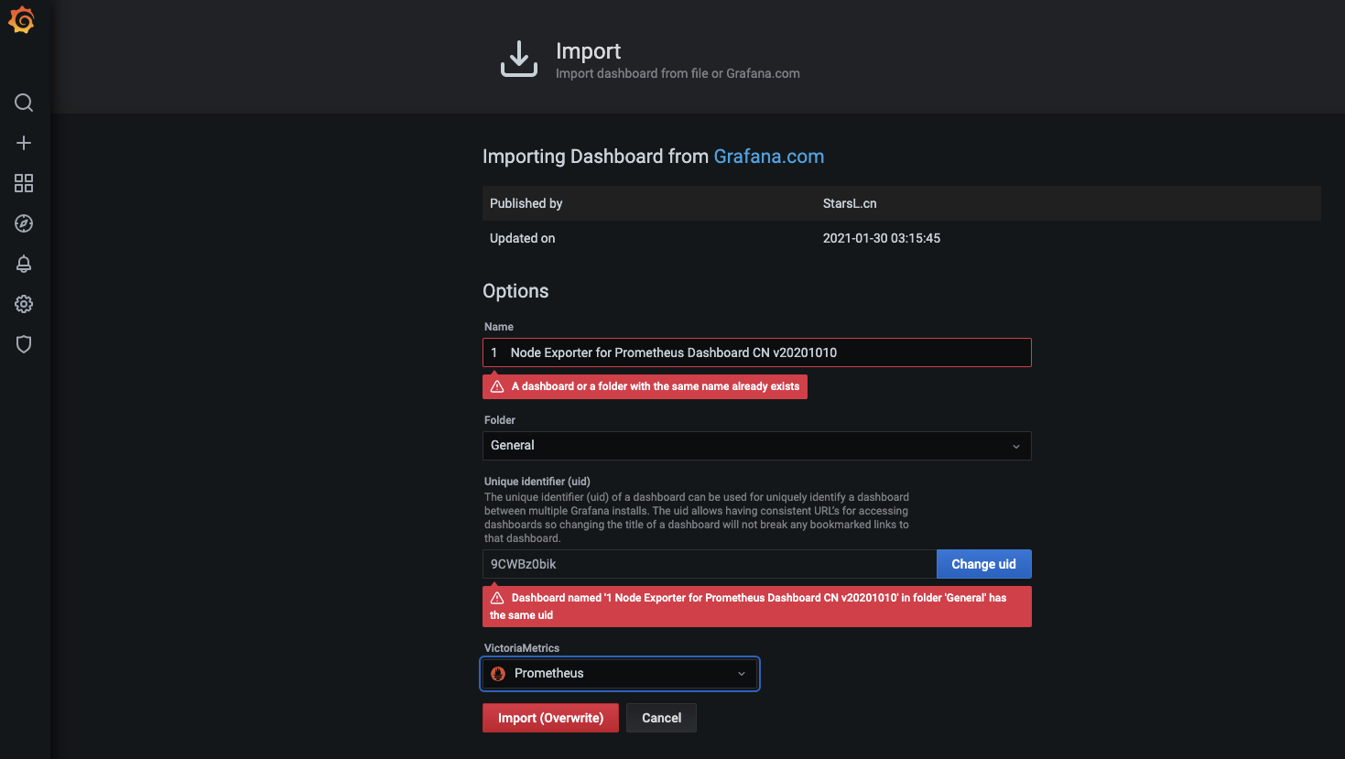Open the Create plus icon in sidebar

(24, 143)
